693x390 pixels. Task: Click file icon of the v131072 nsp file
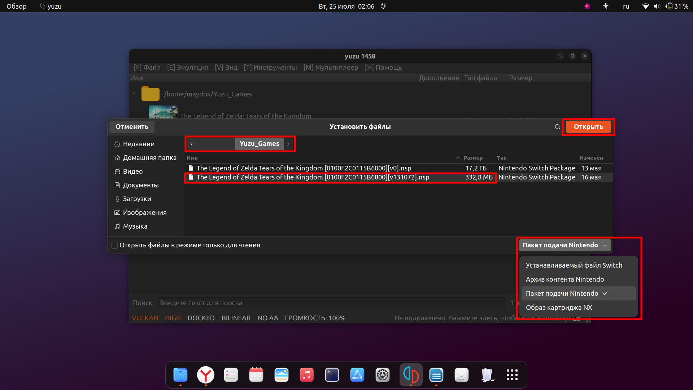[191, 177]
